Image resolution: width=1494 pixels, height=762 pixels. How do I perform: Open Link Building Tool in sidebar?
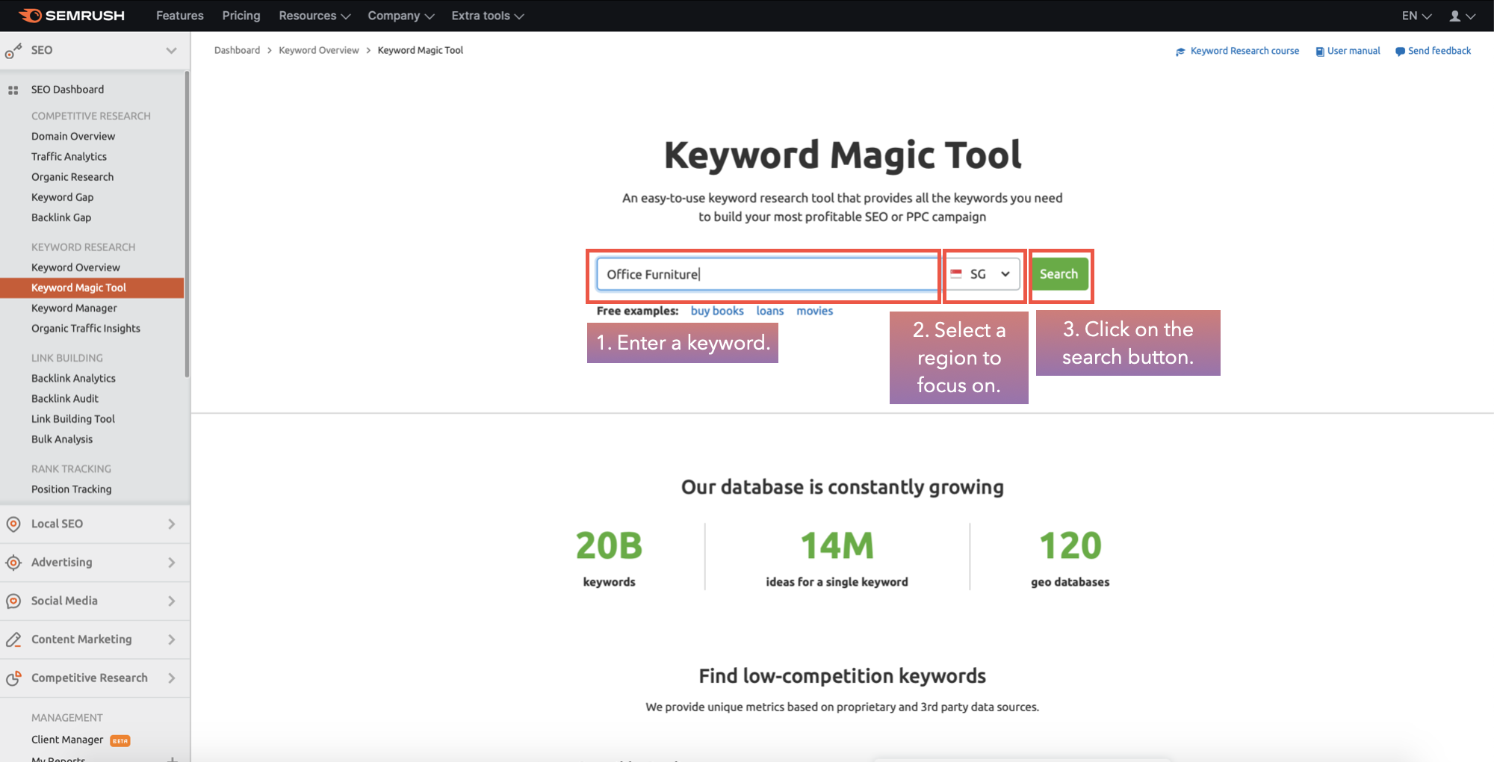(x=73, y=419)
